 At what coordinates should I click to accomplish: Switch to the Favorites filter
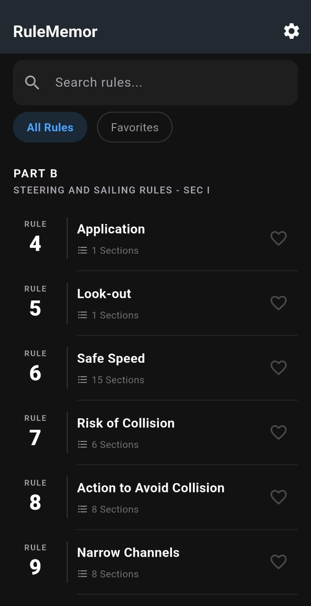(x=135, y=127)
